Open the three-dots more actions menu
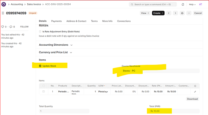Image resolution: width=209 pixels, height=115 pixels. [x=189, y=13]
